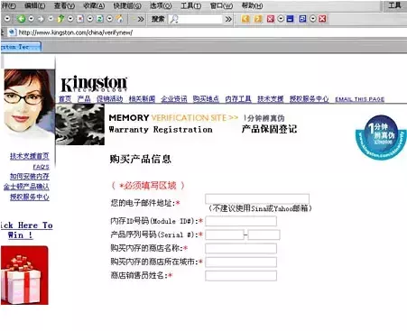
Task: Open the 选项(O) menu
Action: (161, 5)
